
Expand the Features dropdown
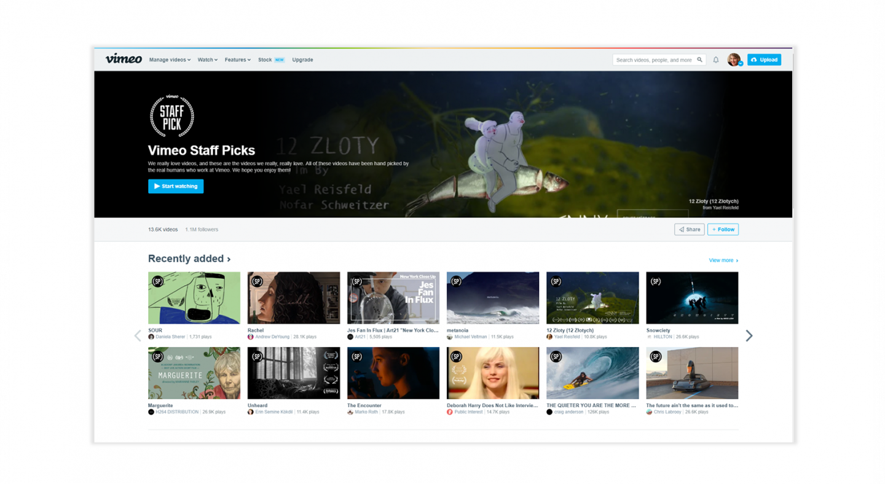coord(237,60)
